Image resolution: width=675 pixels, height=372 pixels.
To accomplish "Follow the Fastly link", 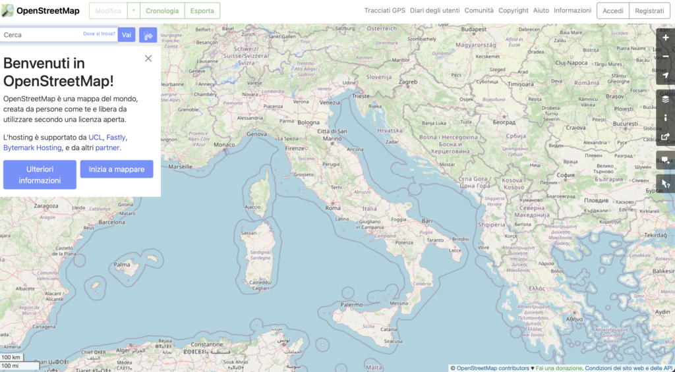I will pos(116,138).
